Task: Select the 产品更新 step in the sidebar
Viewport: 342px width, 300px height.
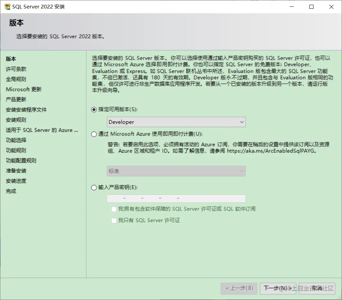Action: pos(16,100)
